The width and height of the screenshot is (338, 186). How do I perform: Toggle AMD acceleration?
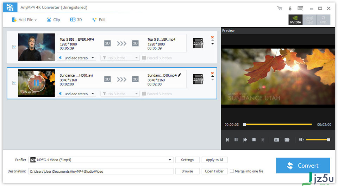coord(323,20)
